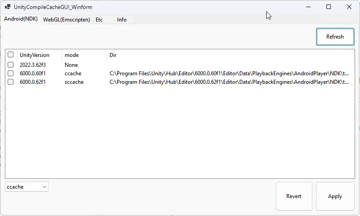Select the sccache row's directory path
The image size is (360, 216).
[229, 82]
